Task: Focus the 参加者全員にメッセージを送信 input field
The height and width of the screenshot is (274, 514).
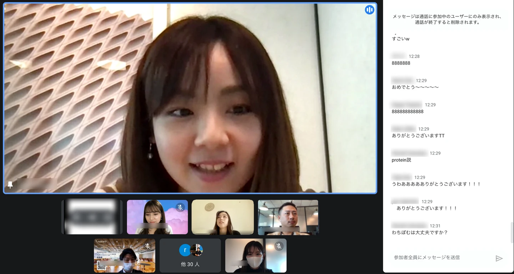Action: [x=441, y=257]
